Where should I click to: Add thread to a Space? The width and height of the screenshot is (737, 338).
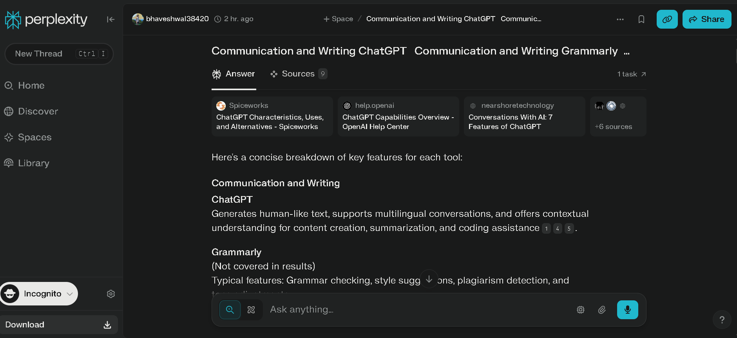tap(338, 19)
